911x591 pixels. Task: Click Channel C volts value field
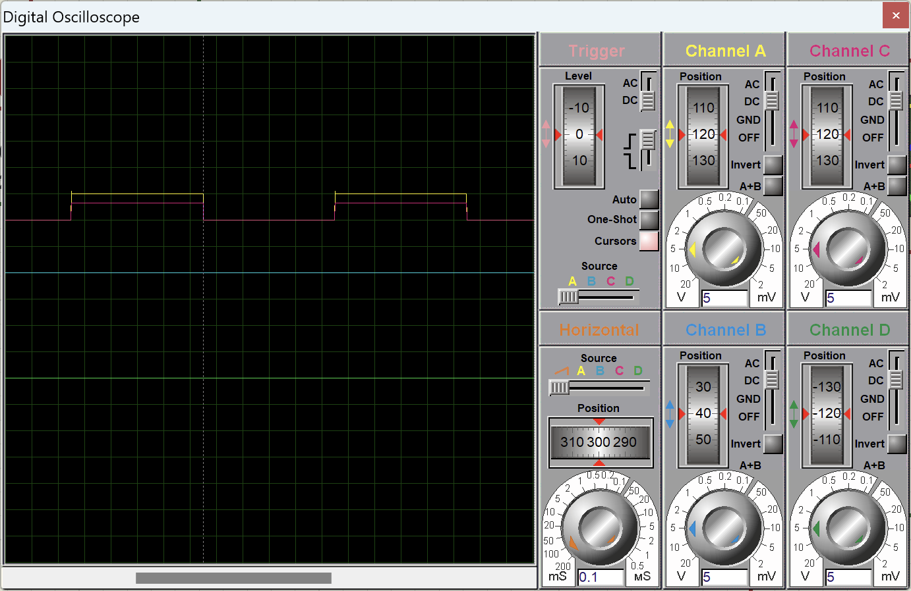(x=848, y=298)
